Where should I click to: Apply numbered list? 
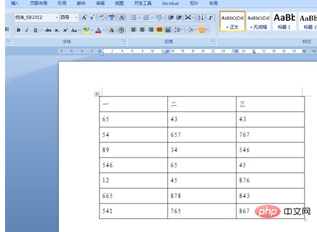146,18
